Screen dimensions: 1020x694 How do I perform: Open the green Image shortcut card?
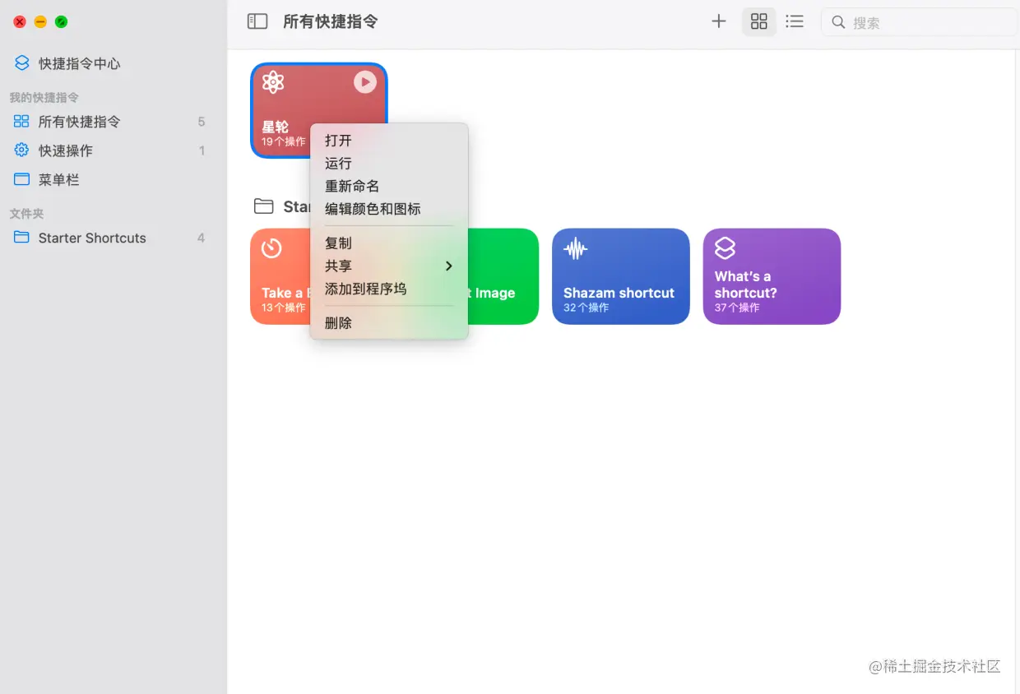pos(503,276)
